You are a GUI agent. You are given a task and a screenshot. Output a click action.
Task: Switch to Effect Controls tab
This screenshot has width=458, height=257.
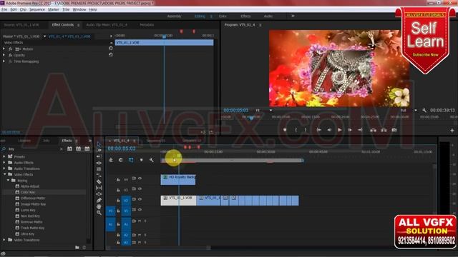(63, 25)
